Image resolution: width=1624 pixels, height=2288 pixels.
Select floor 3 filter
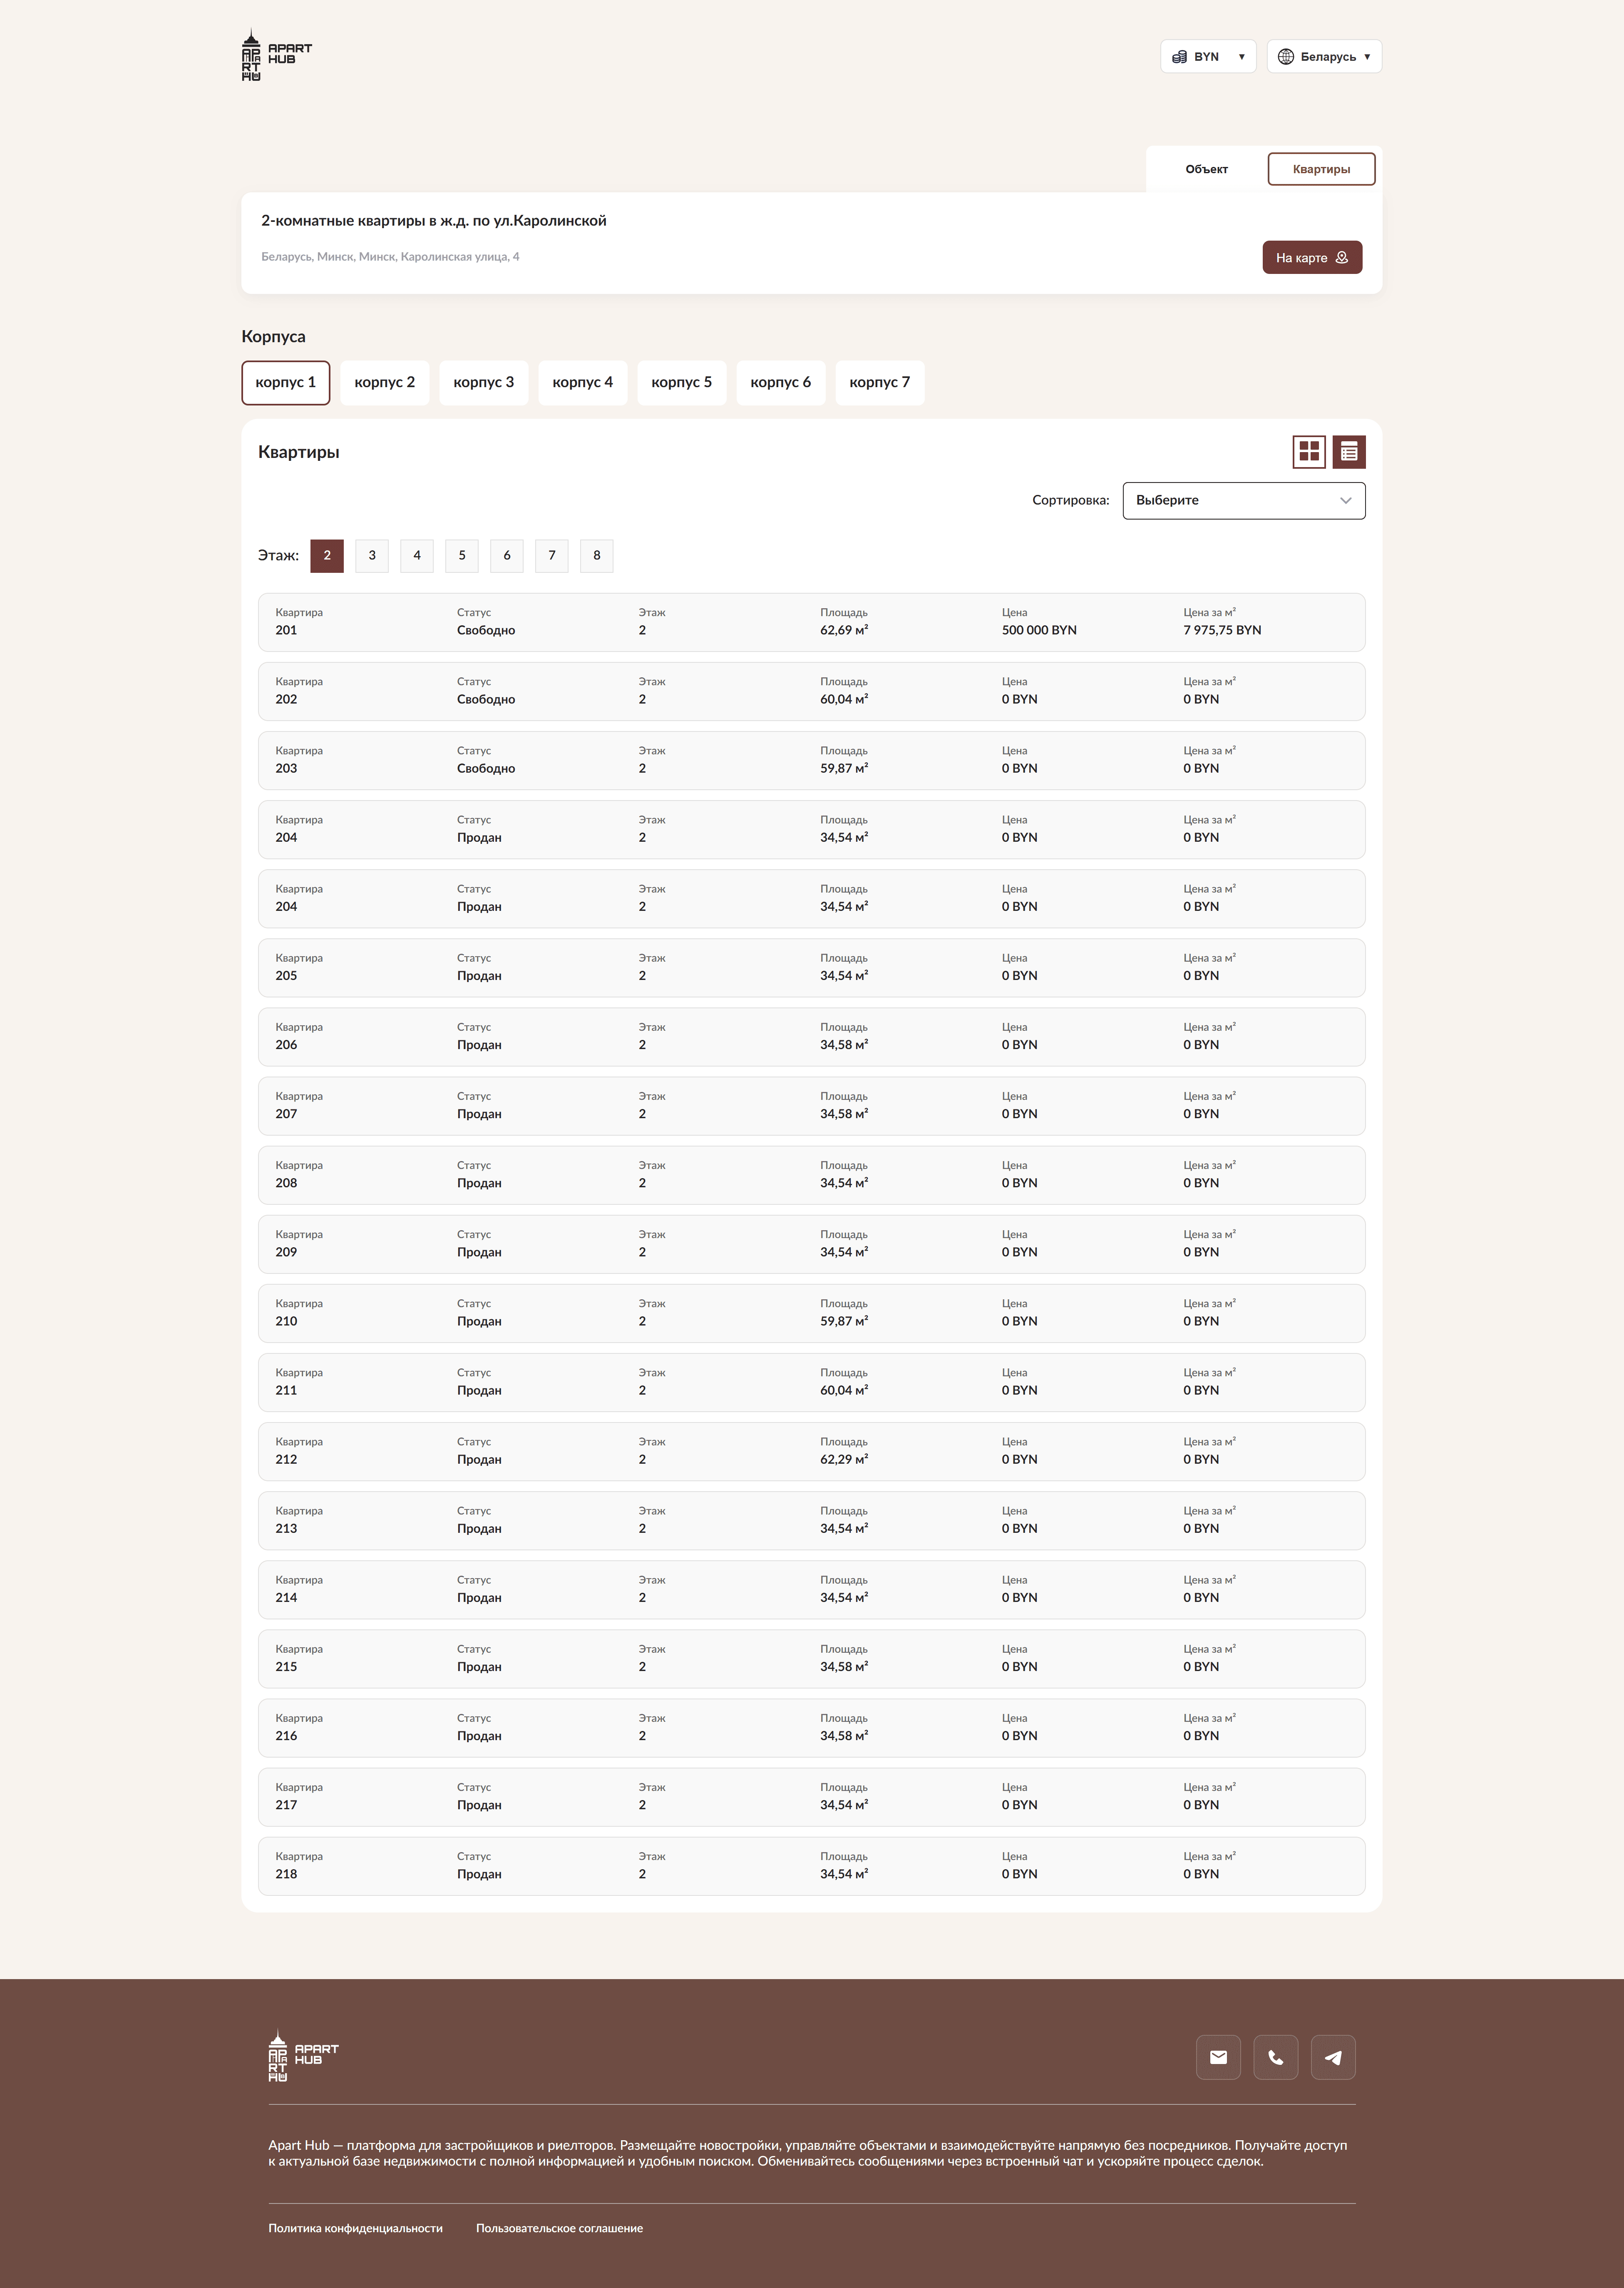point(372,556)
